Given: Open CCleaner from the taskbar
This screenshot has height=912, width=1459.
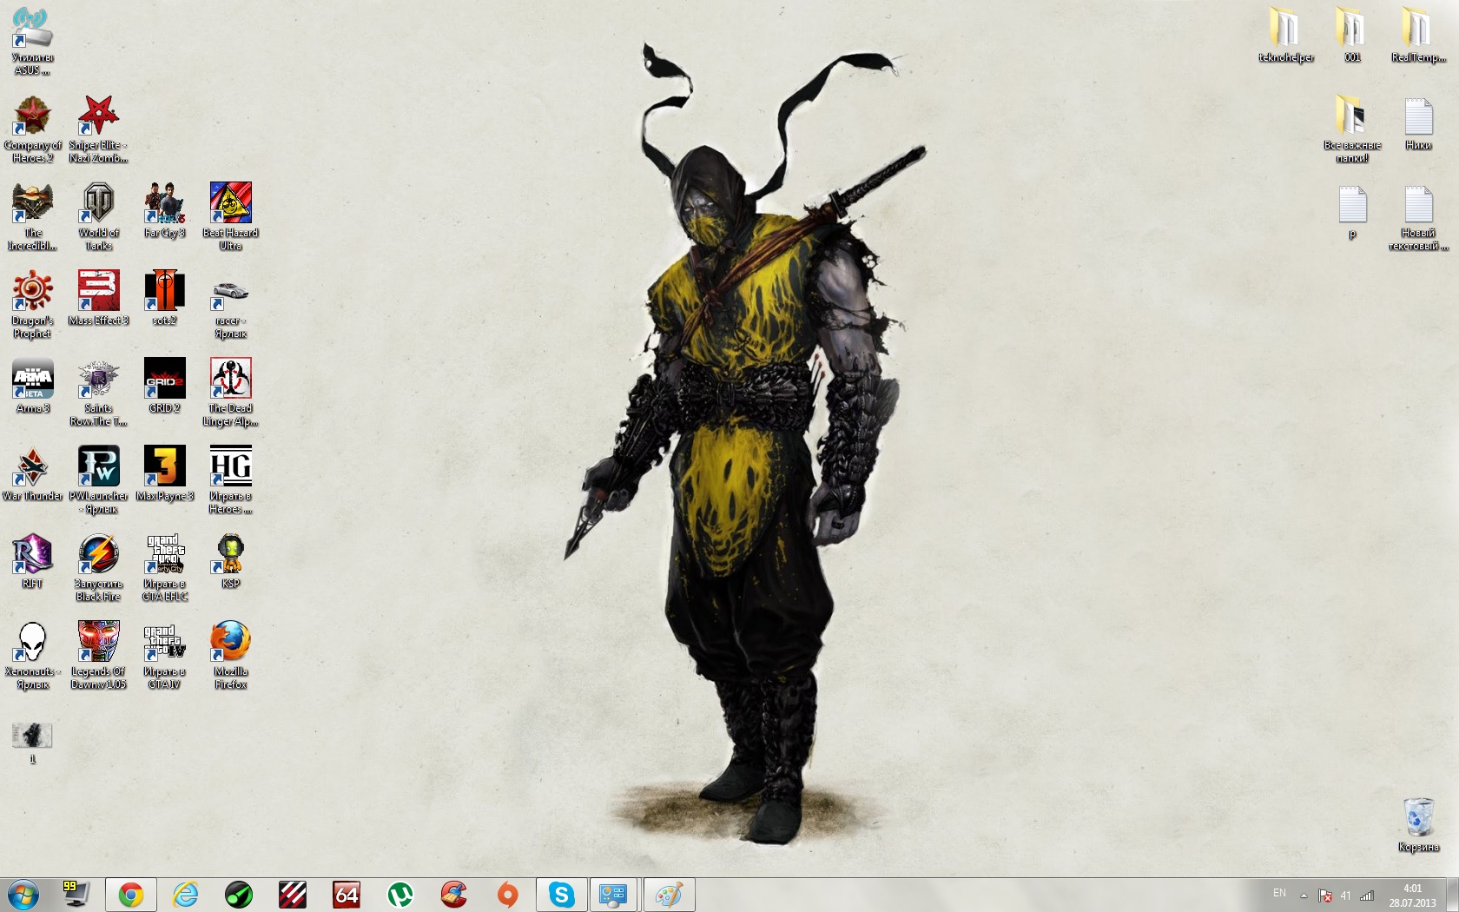Looking at the screenshot, I should pyautogui.click(x=454, y=895).
